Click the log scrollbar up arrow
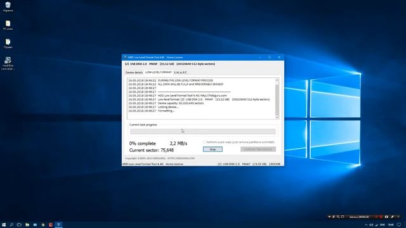406x228 pixels. pyautogui.click(x=277, y=80)
